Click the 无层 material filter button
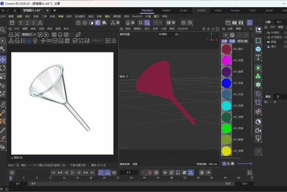This screenshot has height=192, width=287. (x=232, y=41)
